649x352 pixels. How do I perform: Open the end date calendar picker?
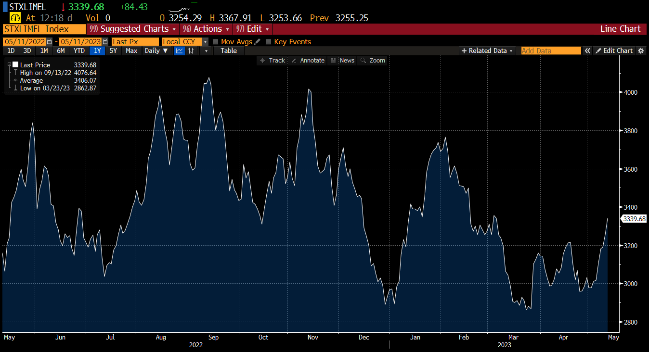pos(105,42)
